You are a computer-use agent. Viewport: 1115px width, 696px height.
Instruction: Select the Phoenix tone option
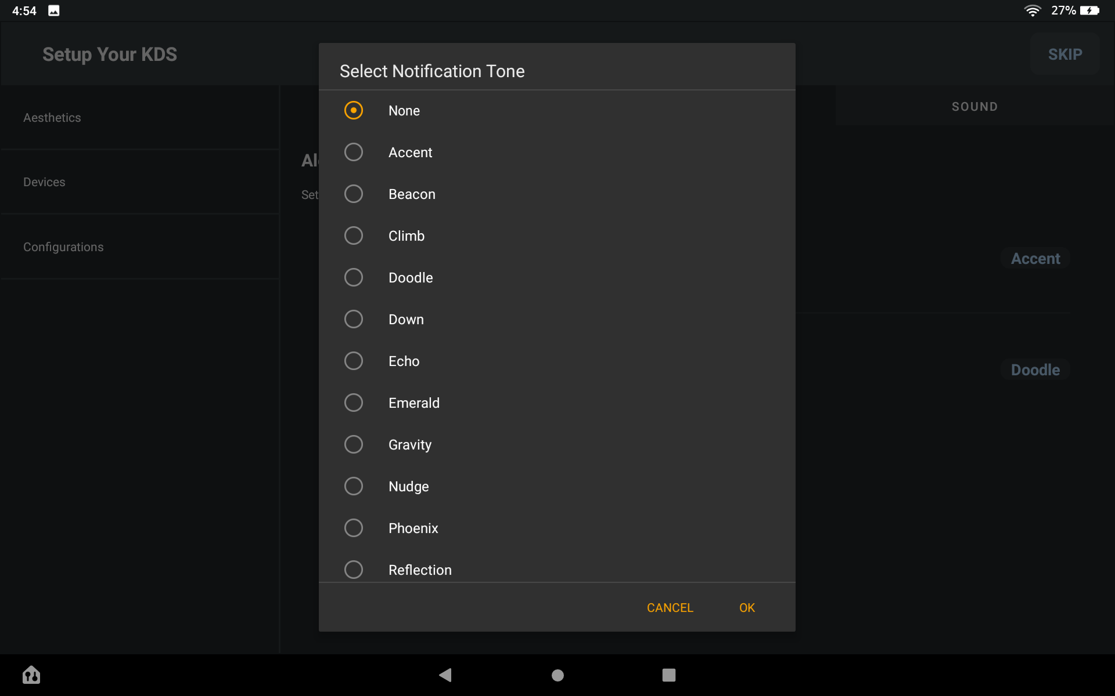[x=353, y=528]
